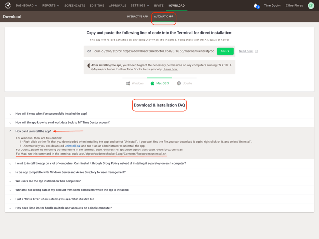Click the 'Download & Installation FAQ' heading

pyautogui.click(x=159, y=105)
